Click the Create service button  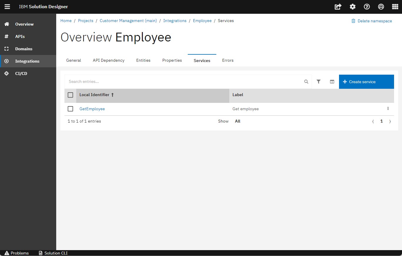point(366,82)
